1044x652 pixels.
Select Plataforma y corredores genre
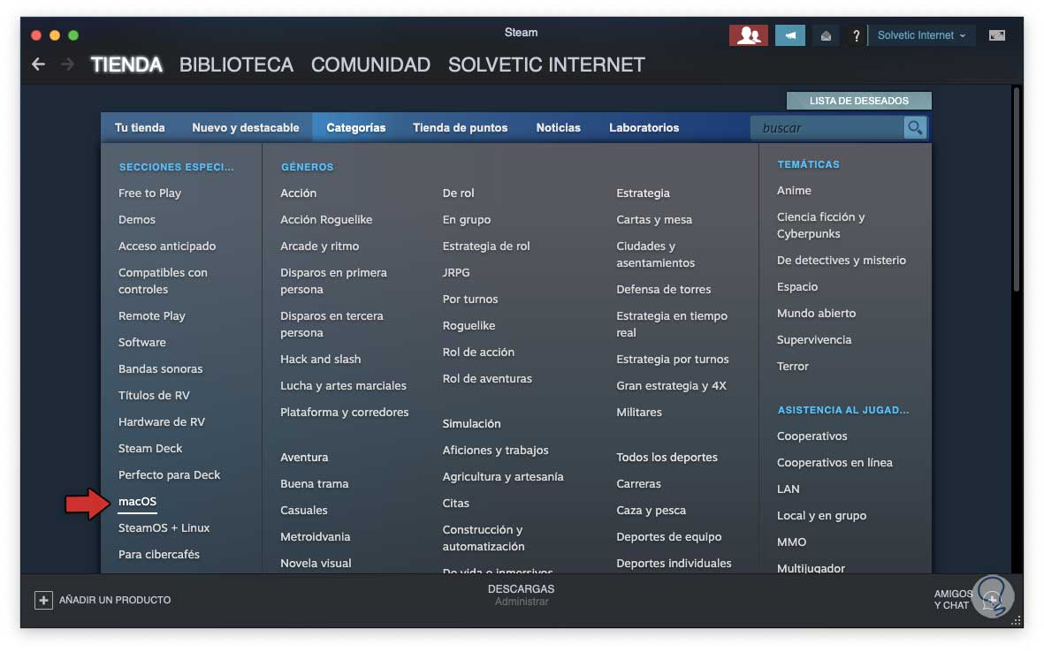click(344, 413)
